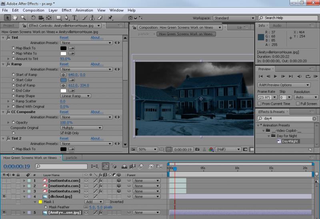Activate the Horizontal Type tool
Image resolution: width=320 pixels, height=219 pixels.
coord(74,18)
